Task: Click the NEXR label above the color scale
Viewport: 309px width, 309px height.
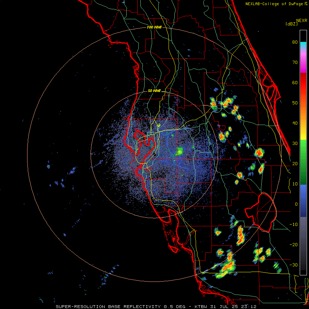Action: point(302,21)
